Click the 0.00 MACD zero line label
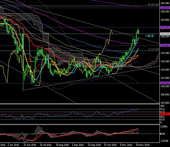The image size is (170, 147). click(163, 134)
